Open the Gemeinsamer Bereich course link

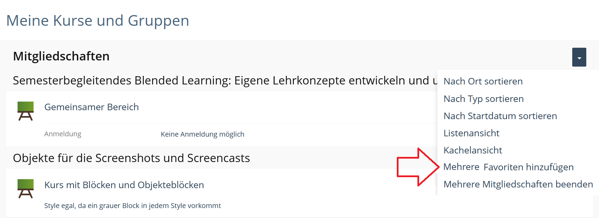pos(92,107)
